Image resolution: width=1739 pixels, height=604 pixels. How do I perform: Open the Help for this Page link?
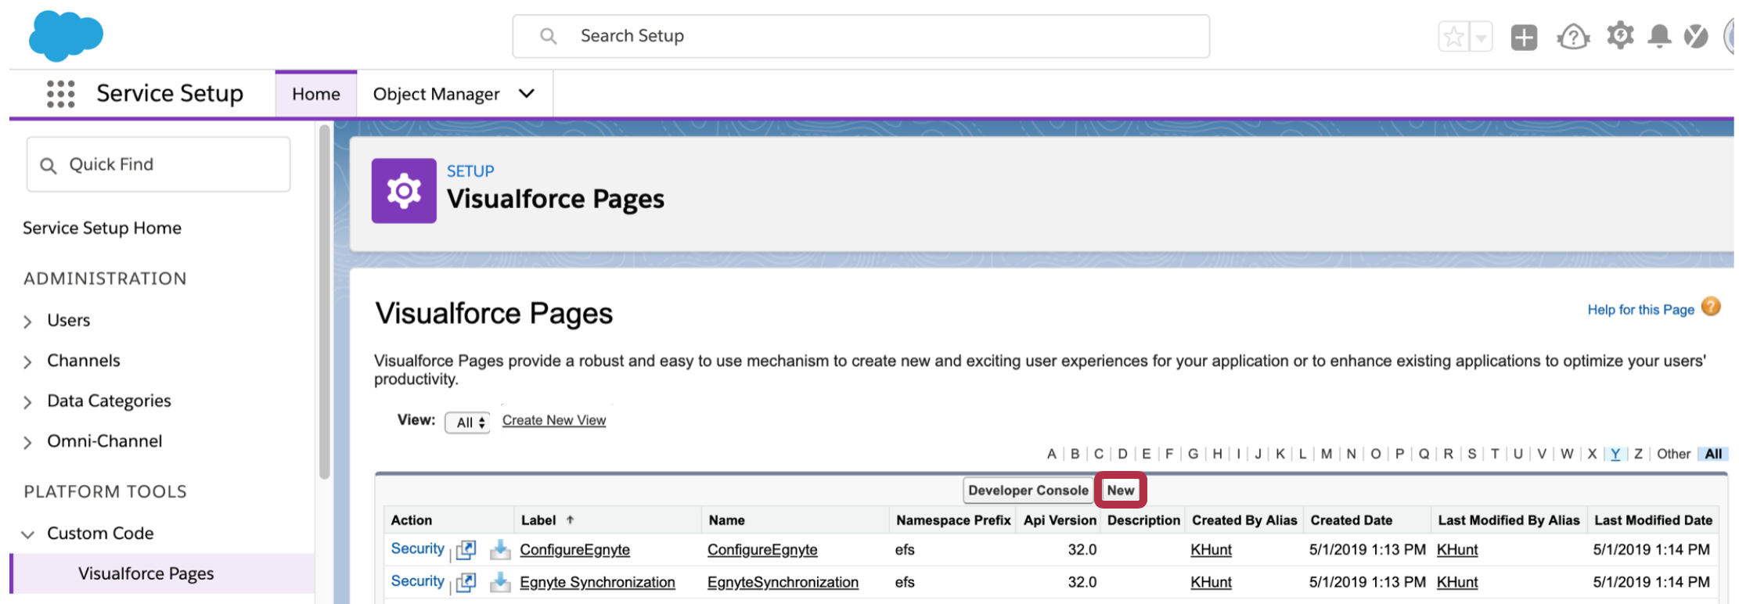pos(1640,310)
